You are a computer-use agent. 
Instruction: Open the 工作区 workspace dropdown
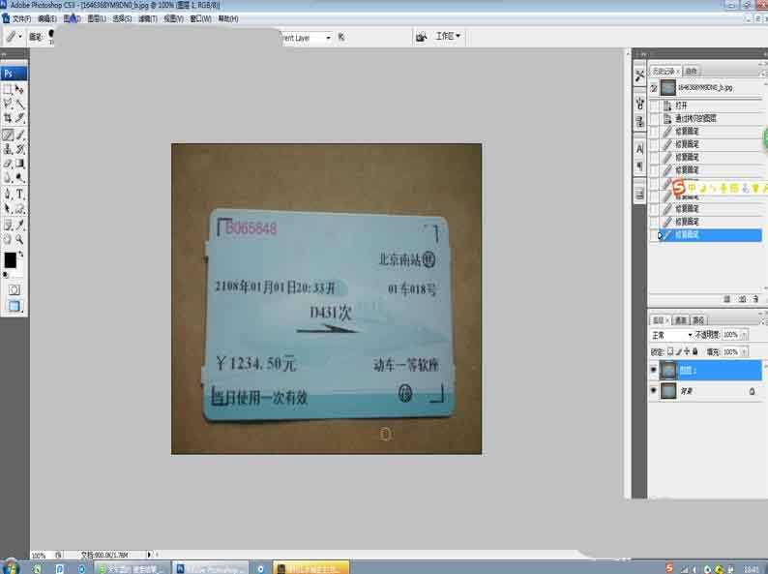pos(448,37)
